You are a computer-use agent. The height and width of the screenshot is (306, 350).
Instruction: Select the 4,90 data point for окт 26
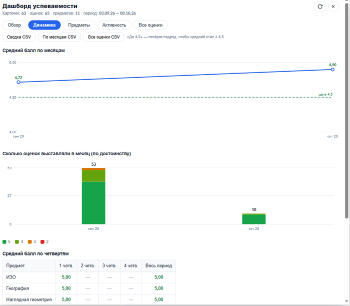332,70
